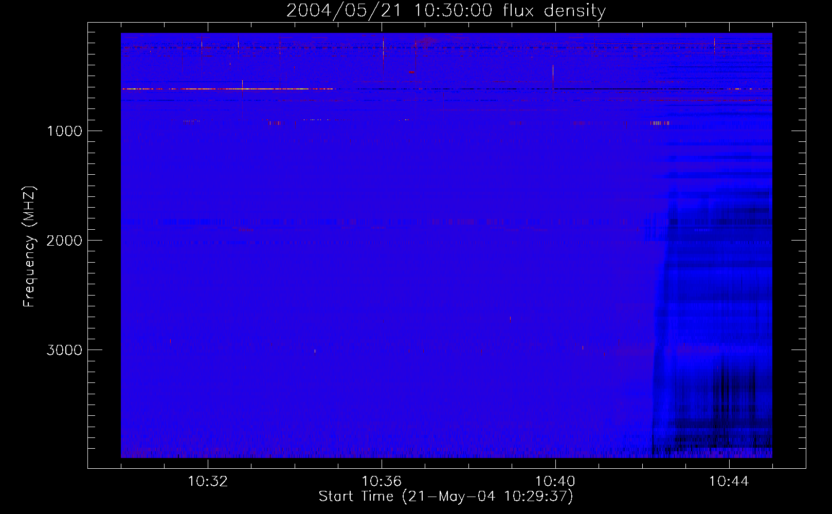The height and width of the screenshot is (514, 832).
Task: Click the 'Start Time (21-May-04 10:29:37)' label
Action: click(x=446, y=497)
